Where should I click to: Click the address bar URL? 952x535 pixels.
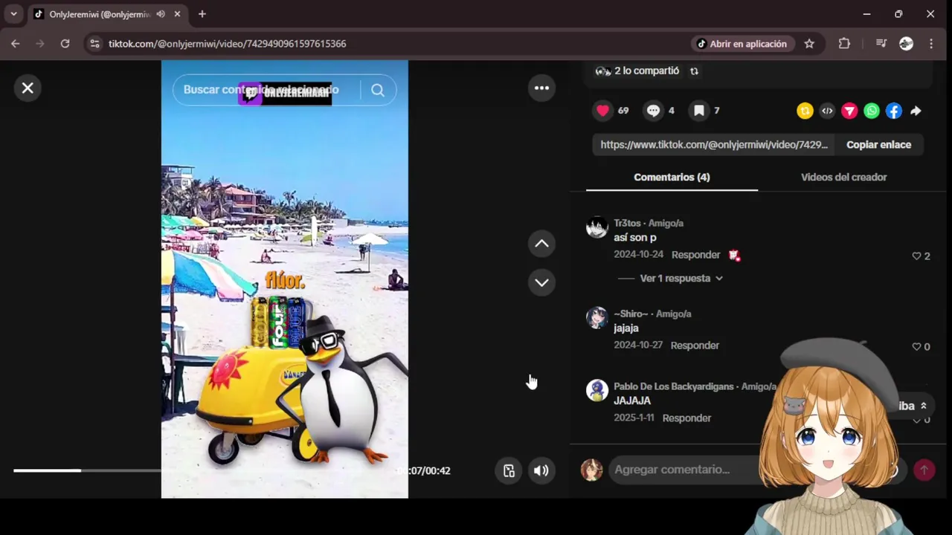(227, 44)
